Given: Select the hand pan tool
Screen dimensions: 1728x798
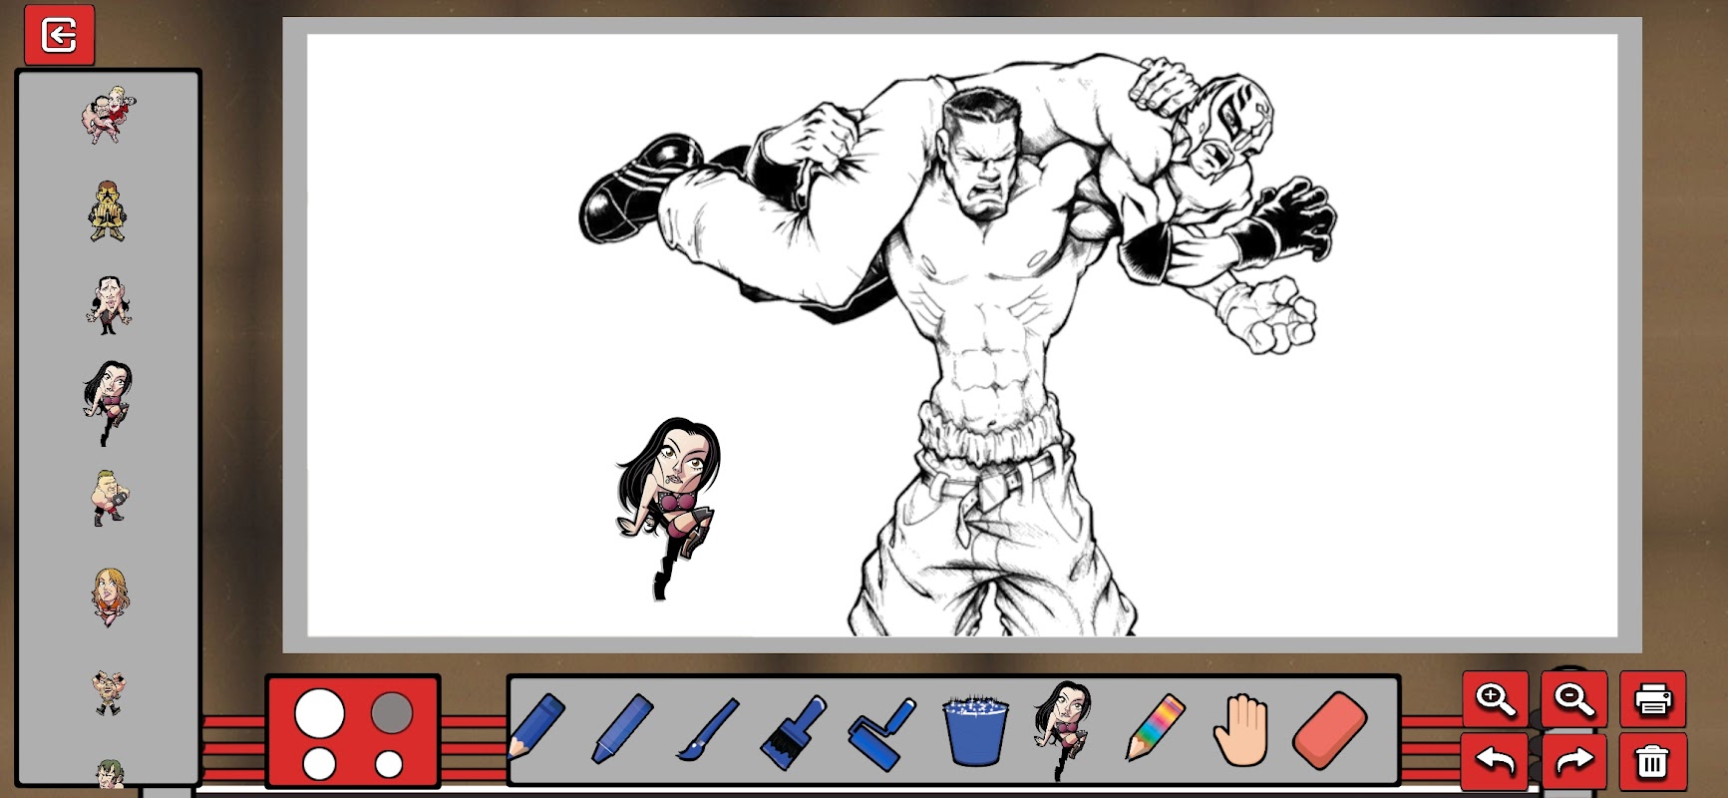Looking at the screenshot, I should tap(1239, 731).
